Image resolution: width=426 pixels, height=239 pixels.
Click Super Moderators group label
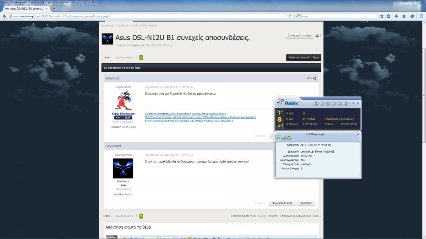(x=123, y=114)
